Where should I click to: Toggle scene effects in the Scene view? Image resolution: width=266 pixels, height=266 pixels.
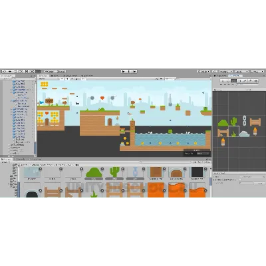[76, 78]
